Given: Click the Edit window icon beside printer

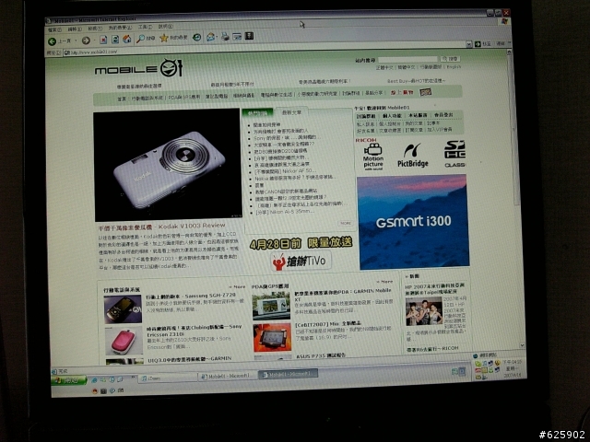Looking at the screenshot, I should pyautogui.click(x=237, y=36).
